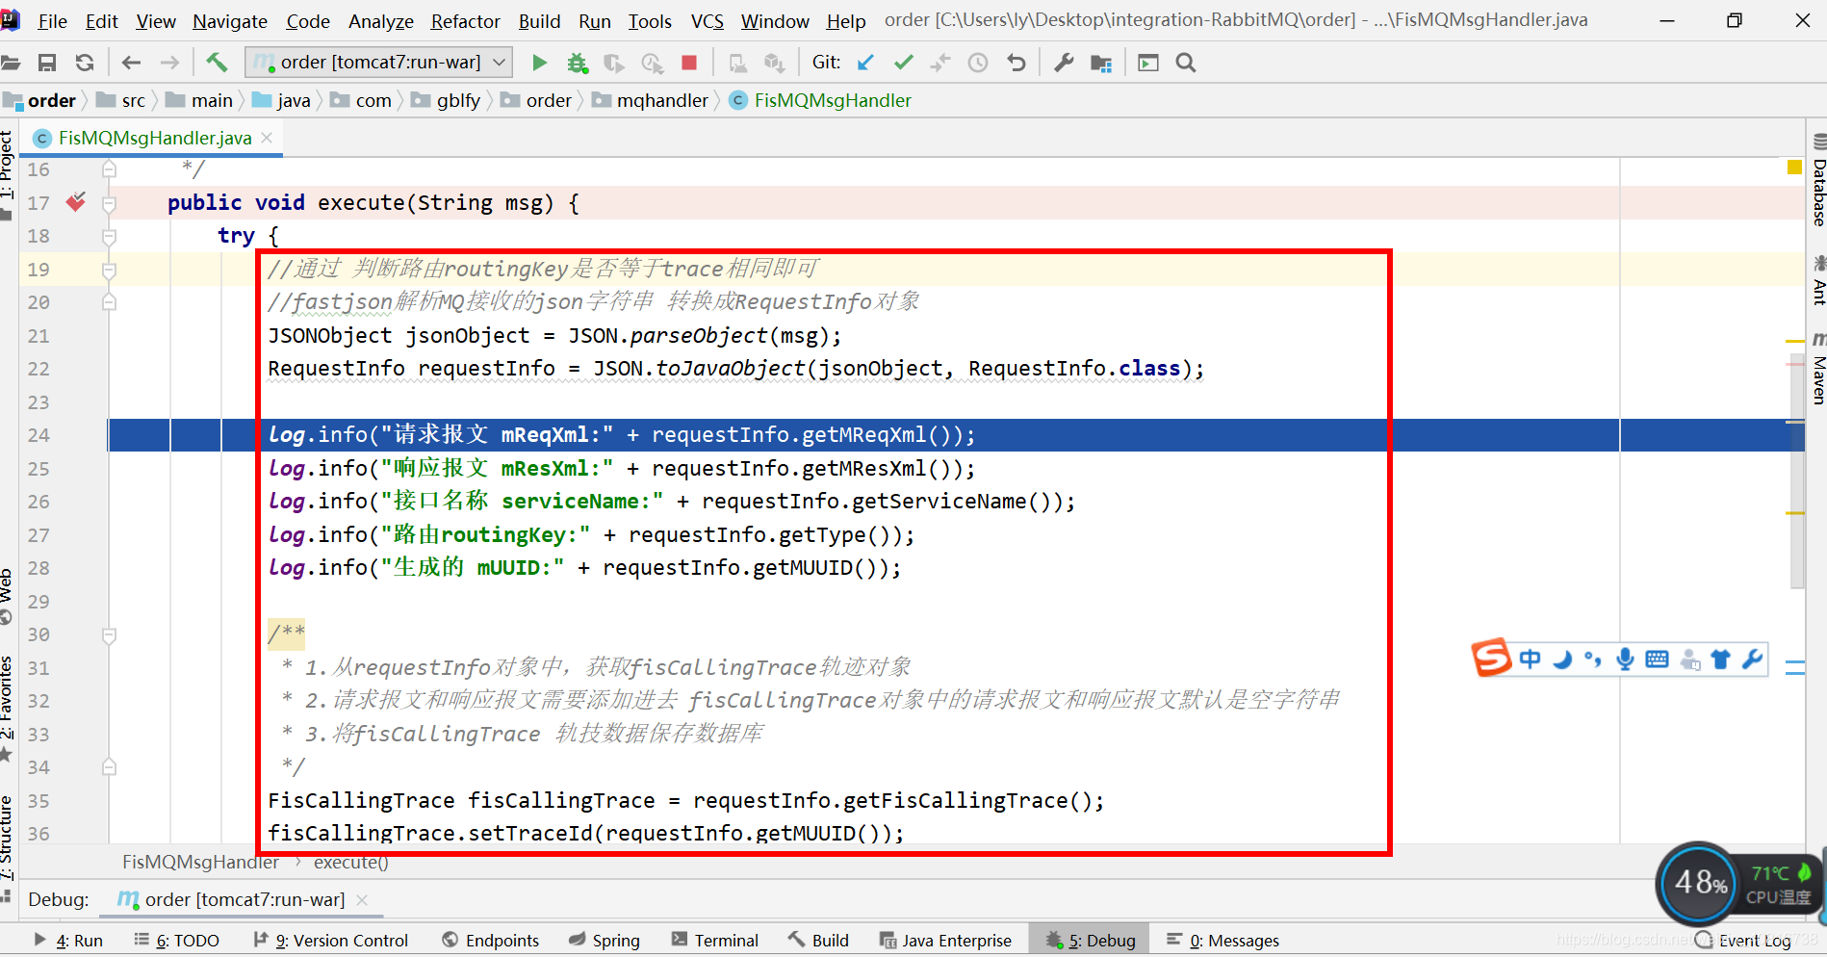Screen dimensions: 1827x957
Task: Open the Terminal tool window
Action: [715, 941]
